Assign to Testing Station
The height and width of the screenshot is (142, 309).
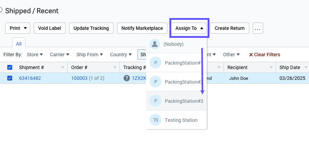[x=176, y=120]
